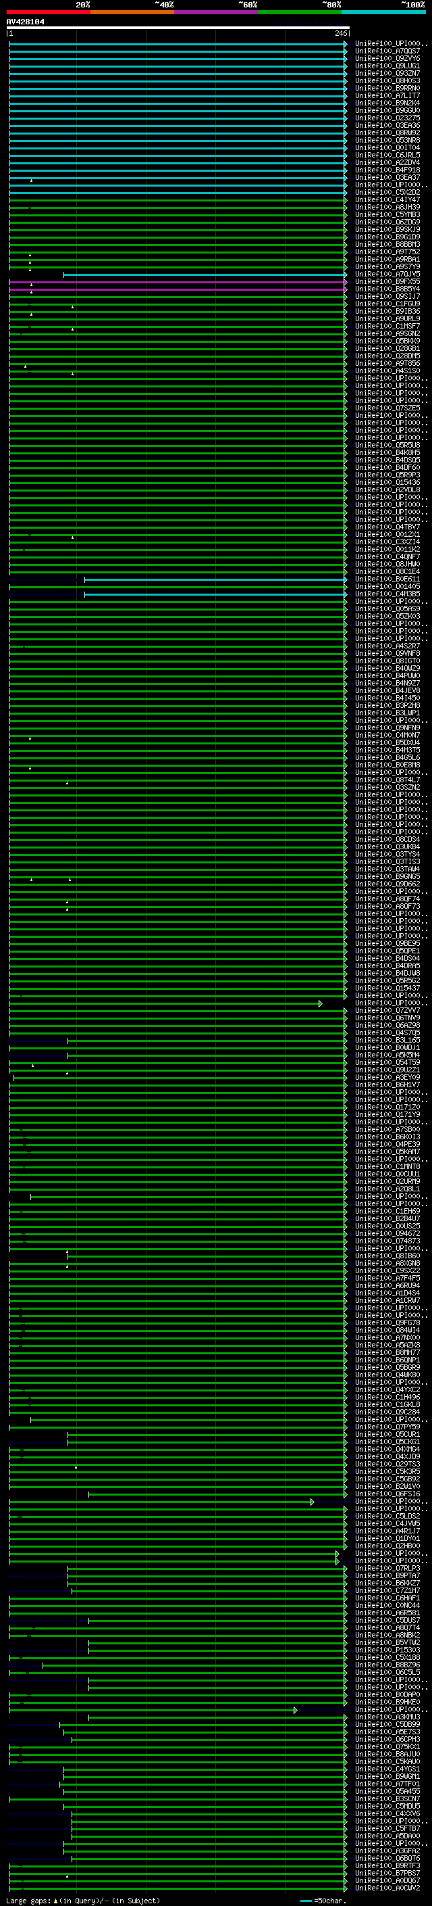Open hit UniRef100_Q9NFN9
This screenshot has height=1906, width=432.
click(x=387, y=728)
